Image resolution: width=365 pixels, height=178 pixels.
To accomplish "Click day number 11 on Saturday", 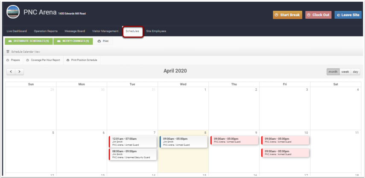I will 357,133.
